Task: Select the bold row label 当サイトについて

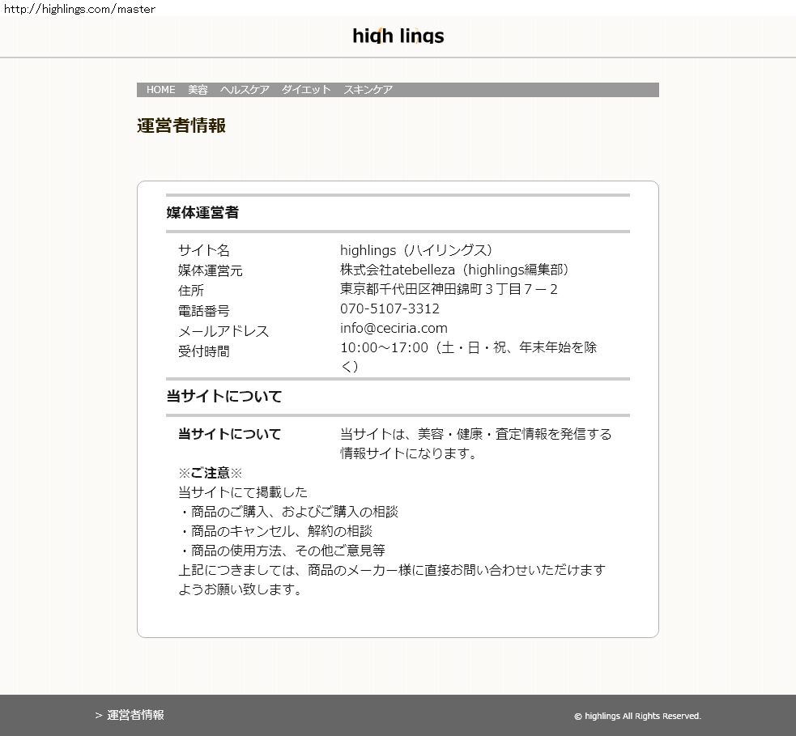Action: coord(229,434)
